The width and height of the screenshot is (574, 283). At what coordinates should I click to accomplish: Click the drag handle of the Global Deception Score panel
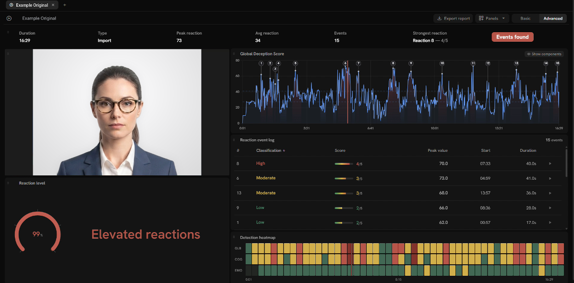click(x=234, y=54)
